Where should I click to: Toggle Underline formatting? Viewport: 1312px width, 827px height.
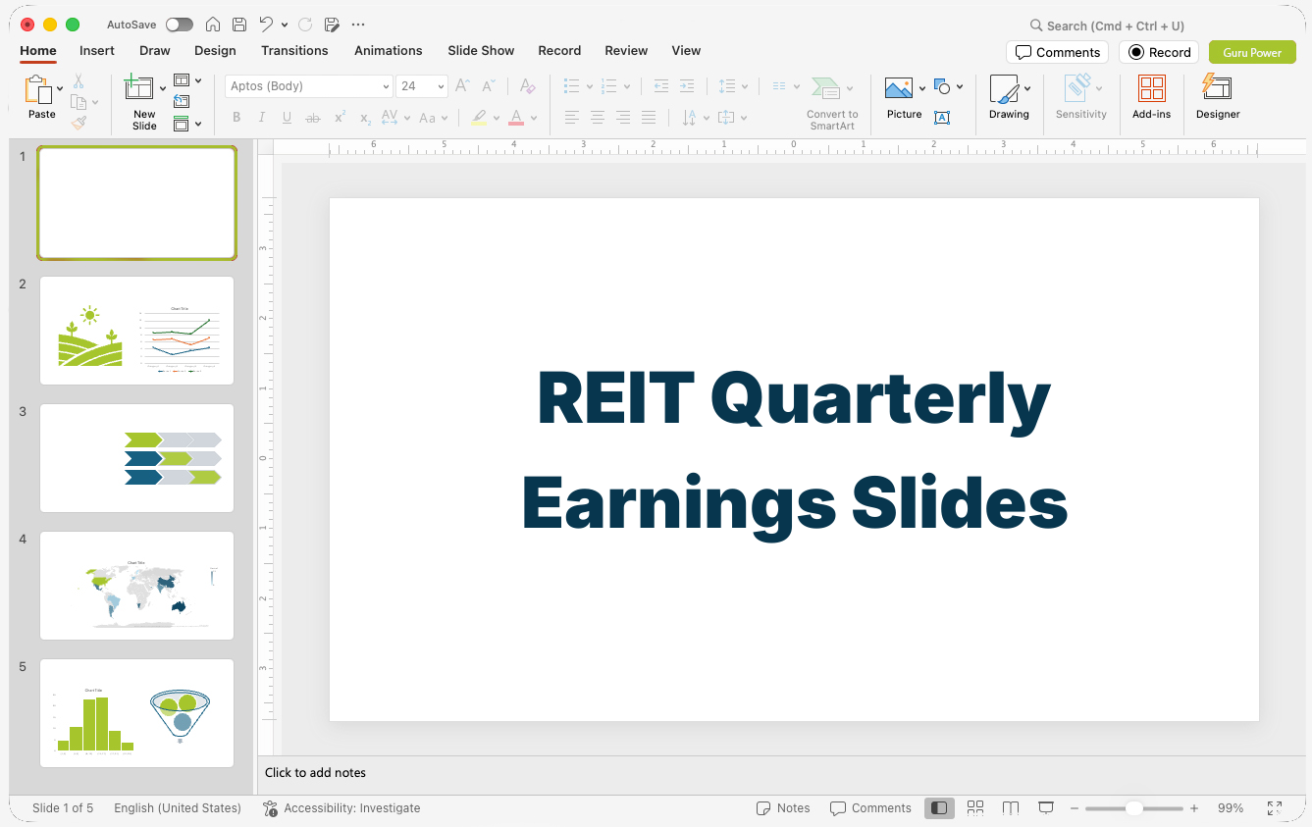[x=288, y=118]
